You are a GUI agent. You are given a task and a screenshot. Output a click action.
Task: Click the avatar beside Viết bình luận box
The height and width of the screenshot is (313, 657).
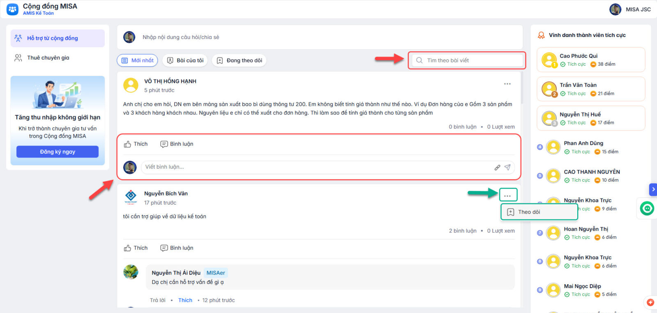point(130,167)
